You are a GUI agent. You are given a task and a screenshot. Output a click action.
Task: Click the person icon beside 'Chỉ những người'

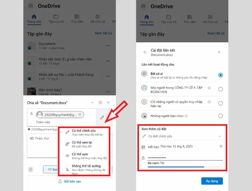coord(144,102)
